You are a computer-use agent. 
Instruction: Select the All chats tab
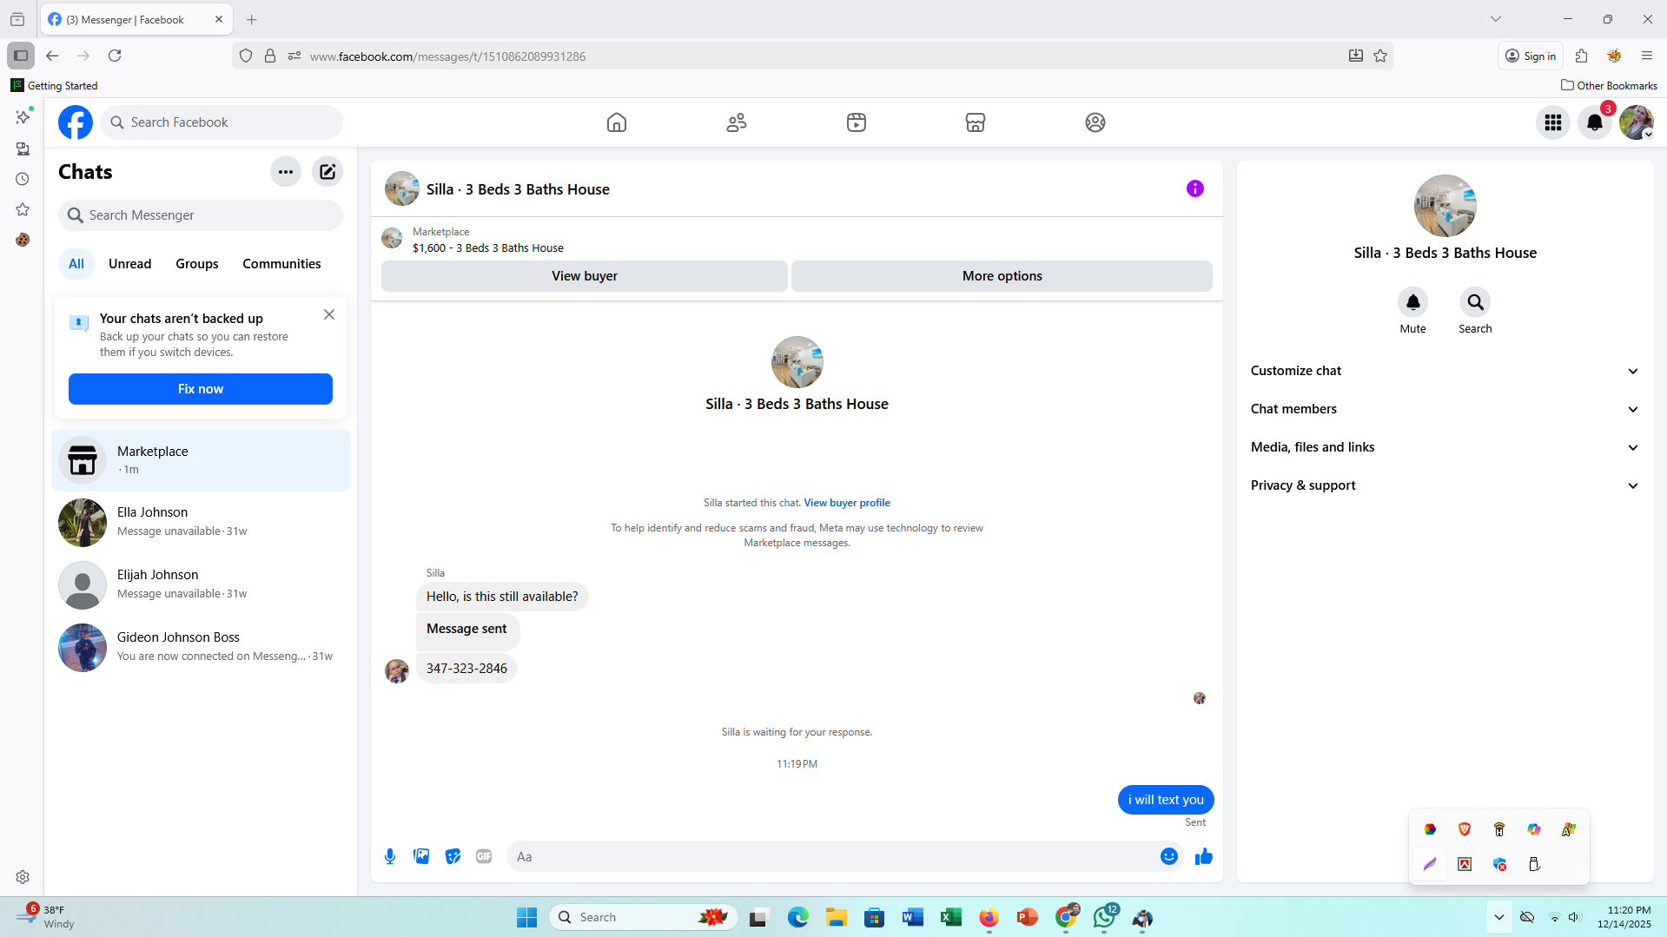point(76,264)
